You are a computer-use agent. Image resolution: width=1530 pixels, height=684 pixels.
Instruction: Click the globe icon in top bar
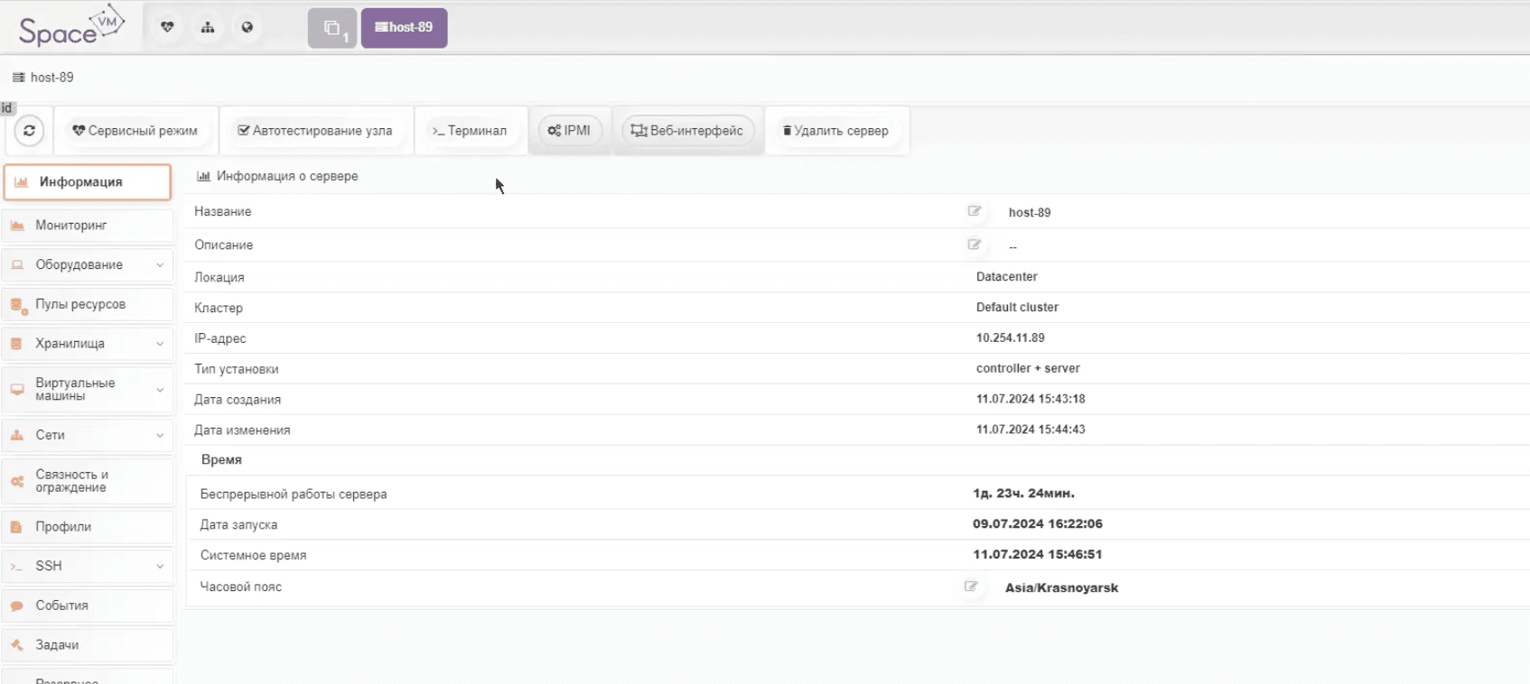[247, 27]
